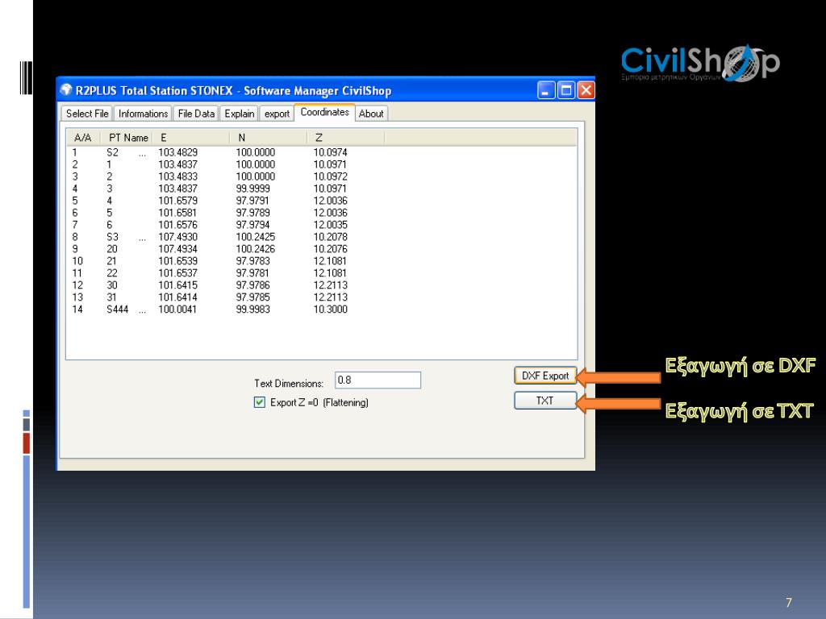Click Z value 10.3000
This screenshot has height=619, width=826.
tap(330, 309)
